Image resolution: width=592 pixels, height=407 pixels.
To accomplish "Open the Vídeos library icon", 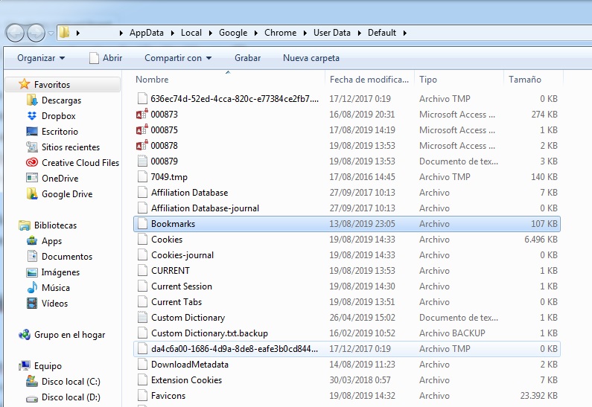I will [x=32, y=304].
